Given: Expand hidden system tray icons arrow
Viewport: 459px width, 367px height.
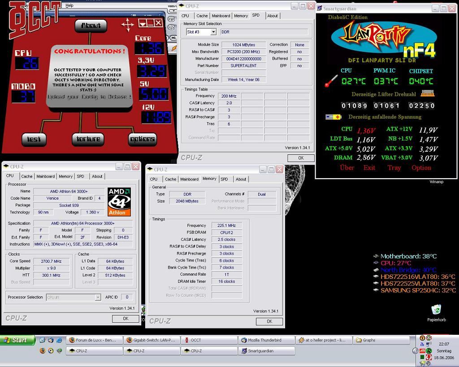Looking at the screenshot, I should coord(415,350).
